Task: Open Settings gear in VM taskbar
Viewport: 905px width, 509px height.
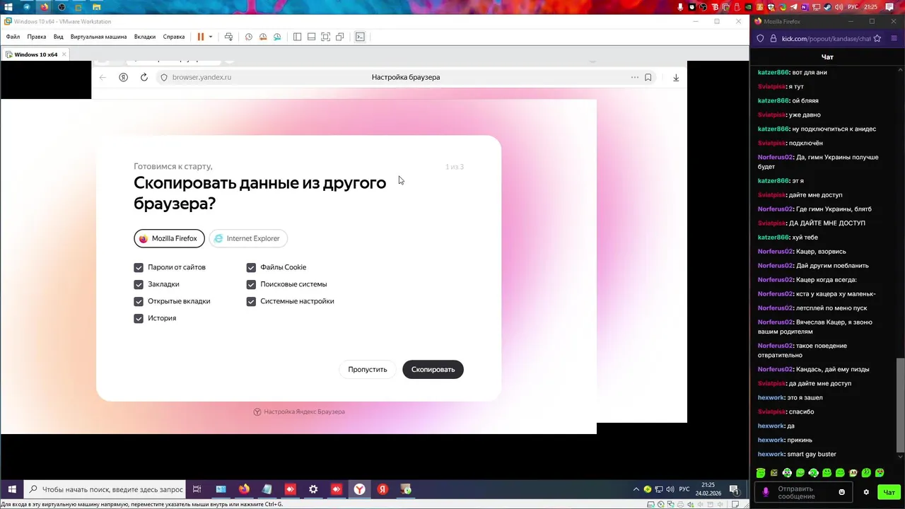Action: [313, 489]
